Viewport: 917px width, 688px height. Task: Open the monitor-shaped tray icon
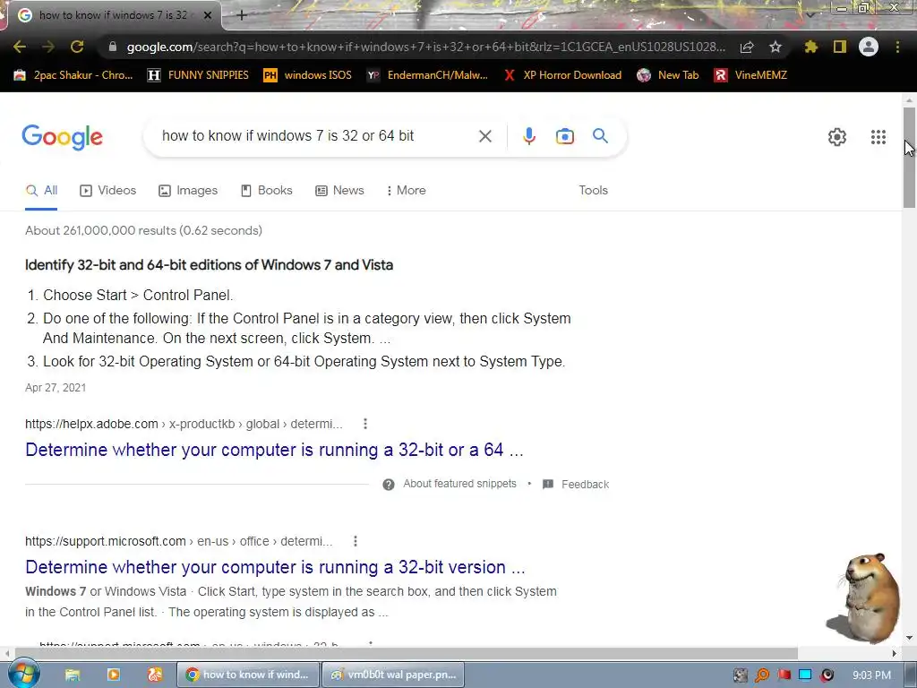click(x=805, y=675)
